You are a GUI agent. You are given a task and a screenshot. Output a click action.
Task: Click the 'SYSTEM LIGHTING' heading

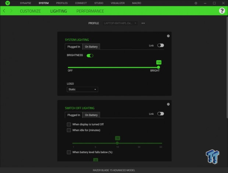pyautogui.click(x=77, y=40)
